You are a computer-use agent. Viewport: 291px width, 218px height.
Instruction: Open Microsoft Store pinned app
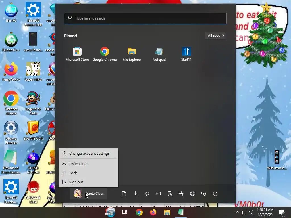77,54
